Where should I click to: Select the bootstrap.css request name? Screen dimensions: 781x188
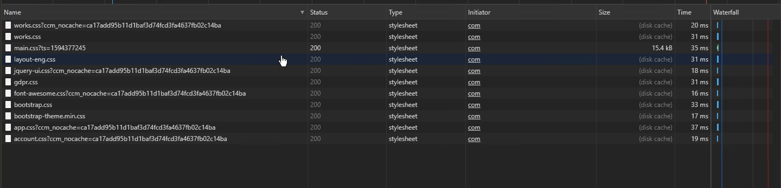[33, 105]
